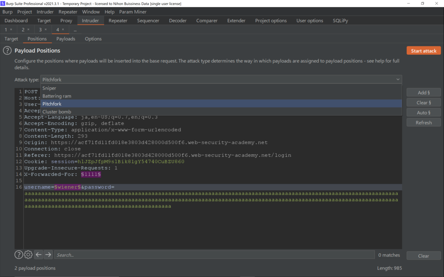Click the Start attack button
Image resolution: width=444 pixels, height=277 pixels.
point(424,51)
